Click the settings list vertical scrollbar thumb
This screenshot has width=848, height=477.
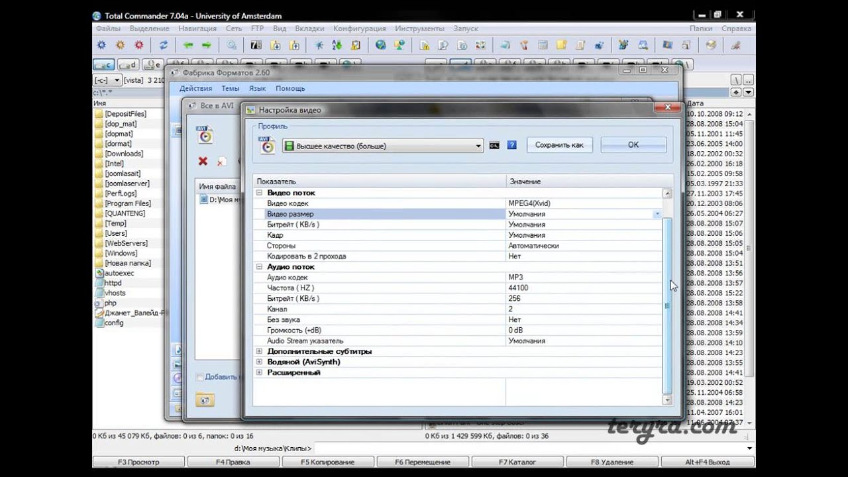pos(667,305)
